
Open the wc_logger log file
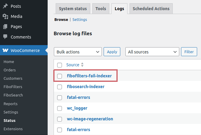pyautogui.click(x=77, y=108)
